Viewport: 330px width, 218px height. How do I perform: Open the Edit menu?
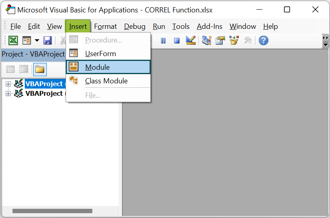coord(34,26)
